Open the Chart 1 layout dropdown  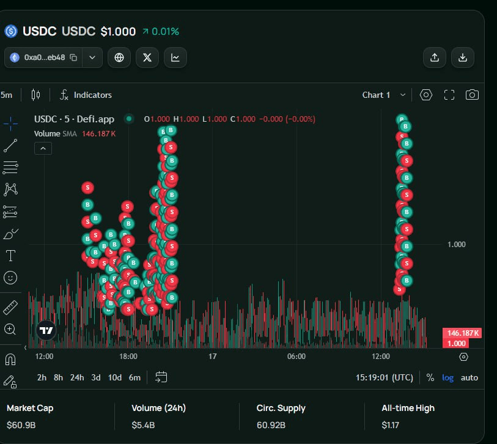(384, 95)
